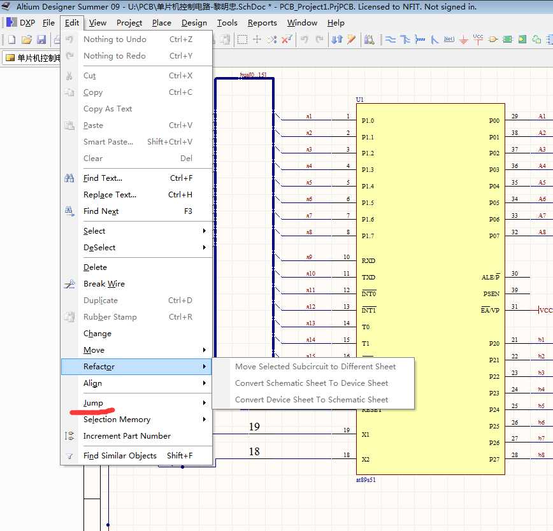Expand the Move submenu
Image resolution: width=553 pixels, height=531 pixels.
[137, 350]
